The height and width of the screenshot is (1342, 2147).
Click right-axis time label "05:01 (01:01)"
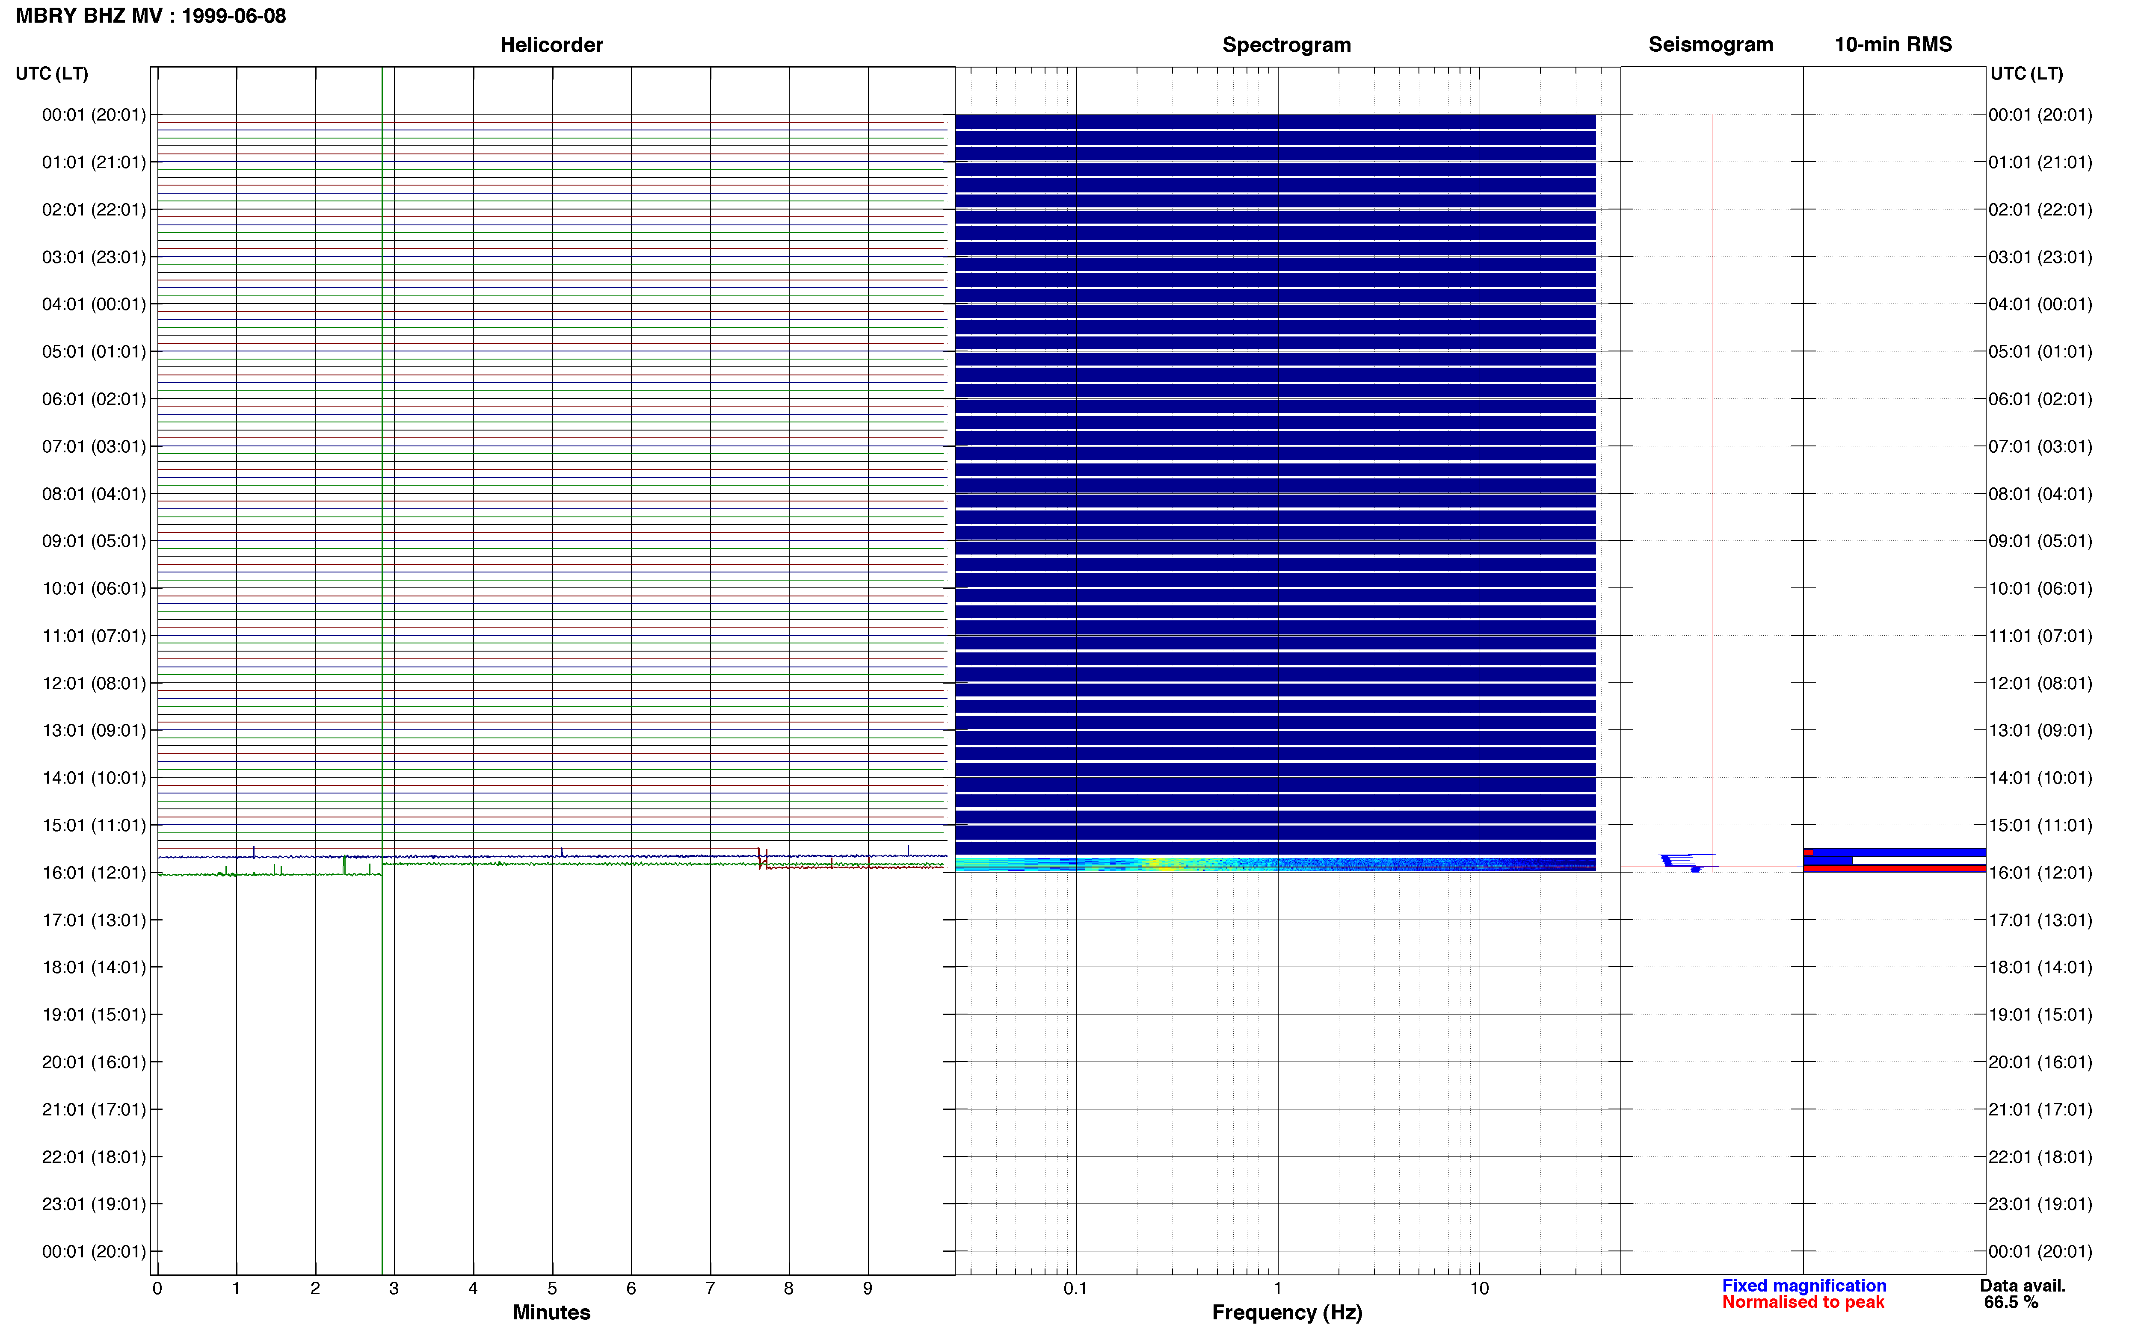(2040, 351)
